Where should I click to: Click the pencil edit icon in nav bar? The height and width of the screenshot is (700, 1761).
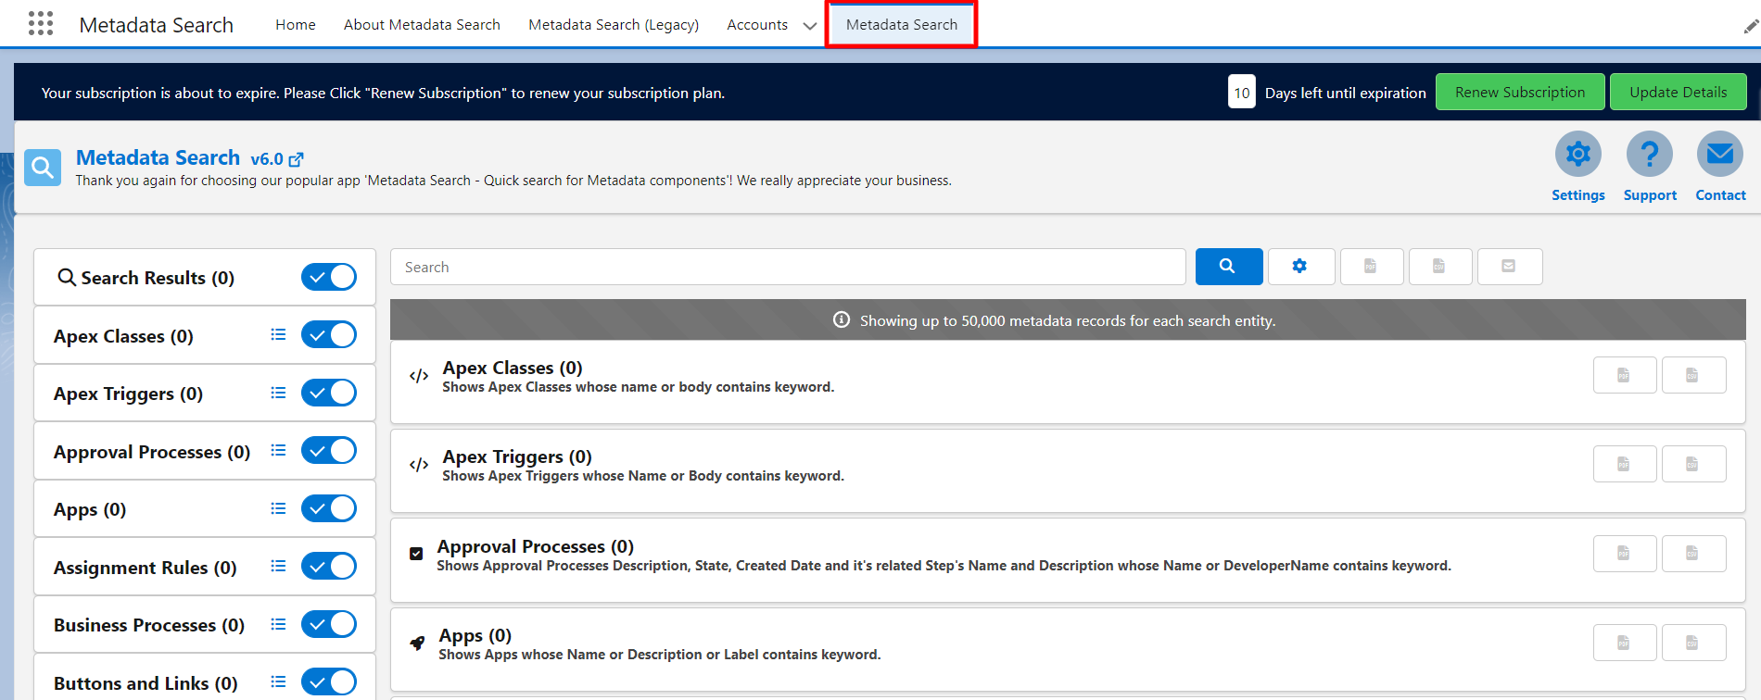coord(1751,26)
